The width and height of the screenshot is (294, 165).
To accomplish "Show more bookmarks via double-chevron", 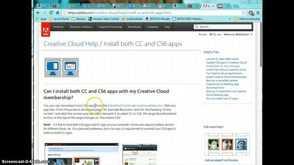I will pos(230,19).
